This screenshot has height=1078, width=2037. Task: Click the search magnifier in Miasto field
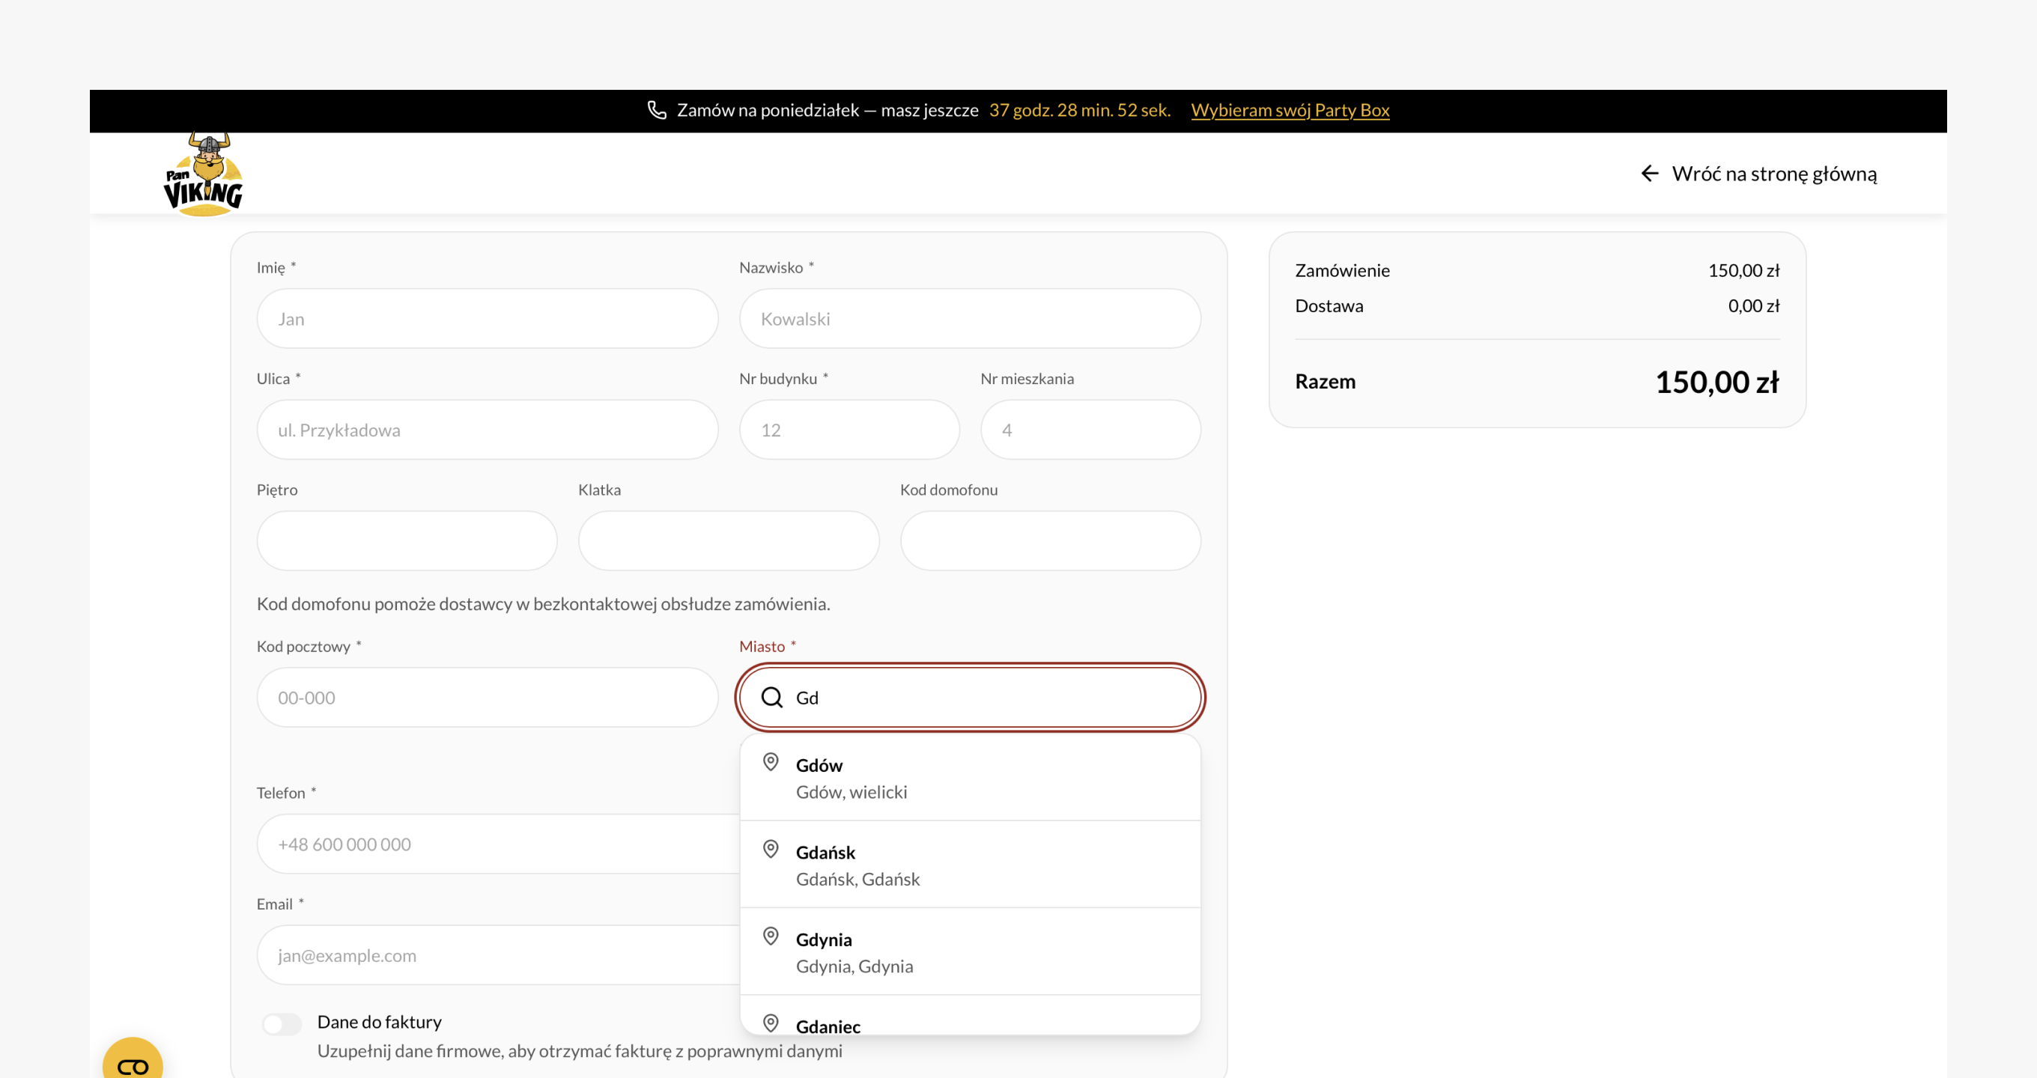pos(772,697)
